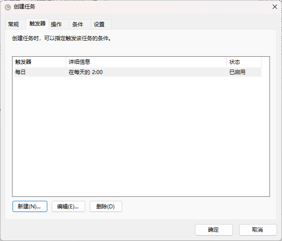Go to the 条件 tab
282x241 pixels.
(80, 24)
